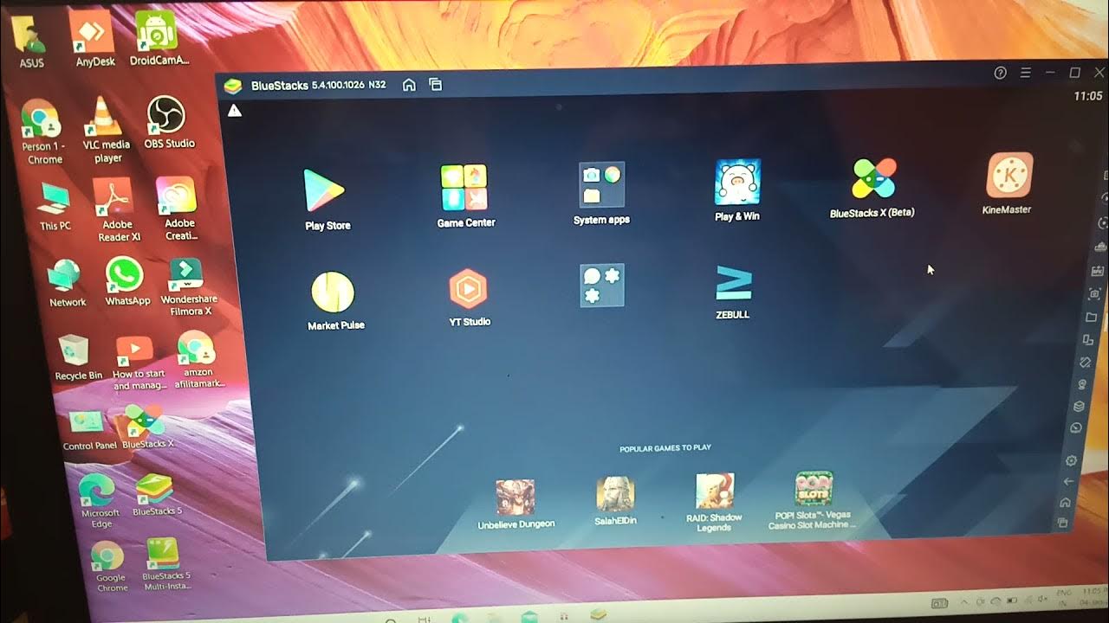The image size is (1109, 623).
Task: Click the BlueStacks 5.4.100.1026 N32 title text
Action: point(318,86)
